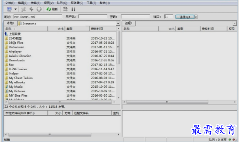Click the 连接(C) connect button
This screenshot has width=239, height=142.
(185, 17)
